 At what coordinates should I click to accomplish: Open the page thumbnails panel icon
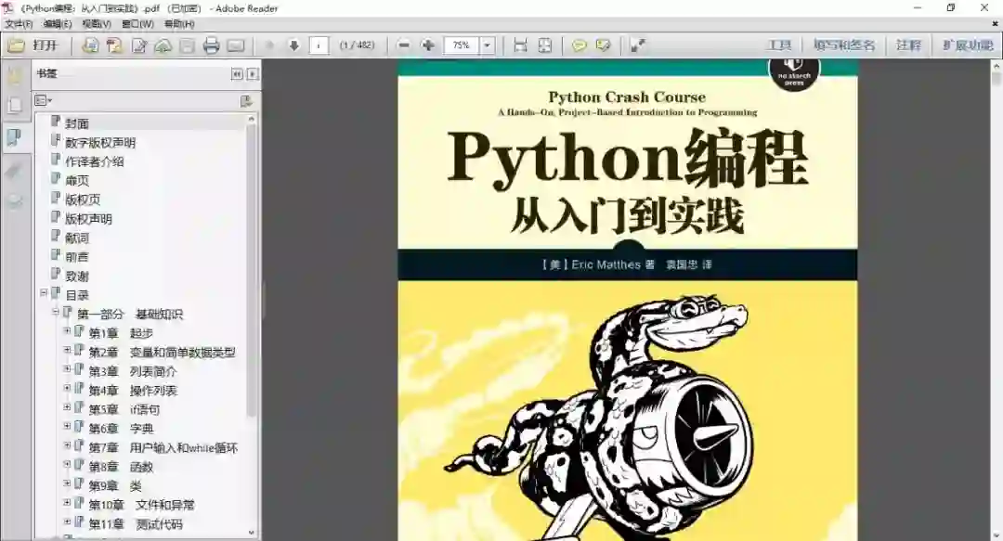coord(15,106)
